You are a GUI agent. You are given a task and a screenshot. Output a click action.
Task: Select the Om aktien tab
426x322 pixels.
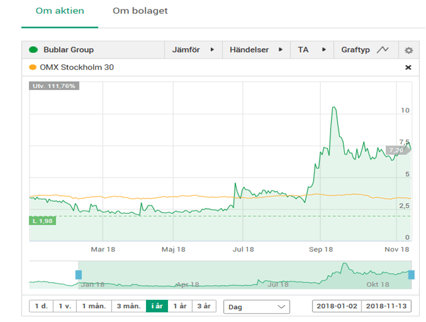click(x=60, y=11)
